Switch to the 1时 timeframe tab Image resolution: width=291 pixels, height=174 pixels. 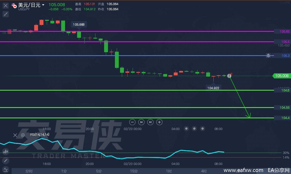click(x=169, y=171)
